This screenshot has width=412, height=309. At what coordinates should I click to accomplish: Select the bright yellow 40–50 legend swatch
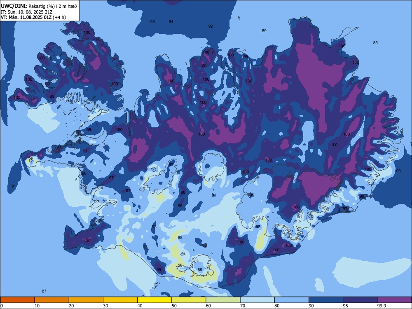point(154,300)
